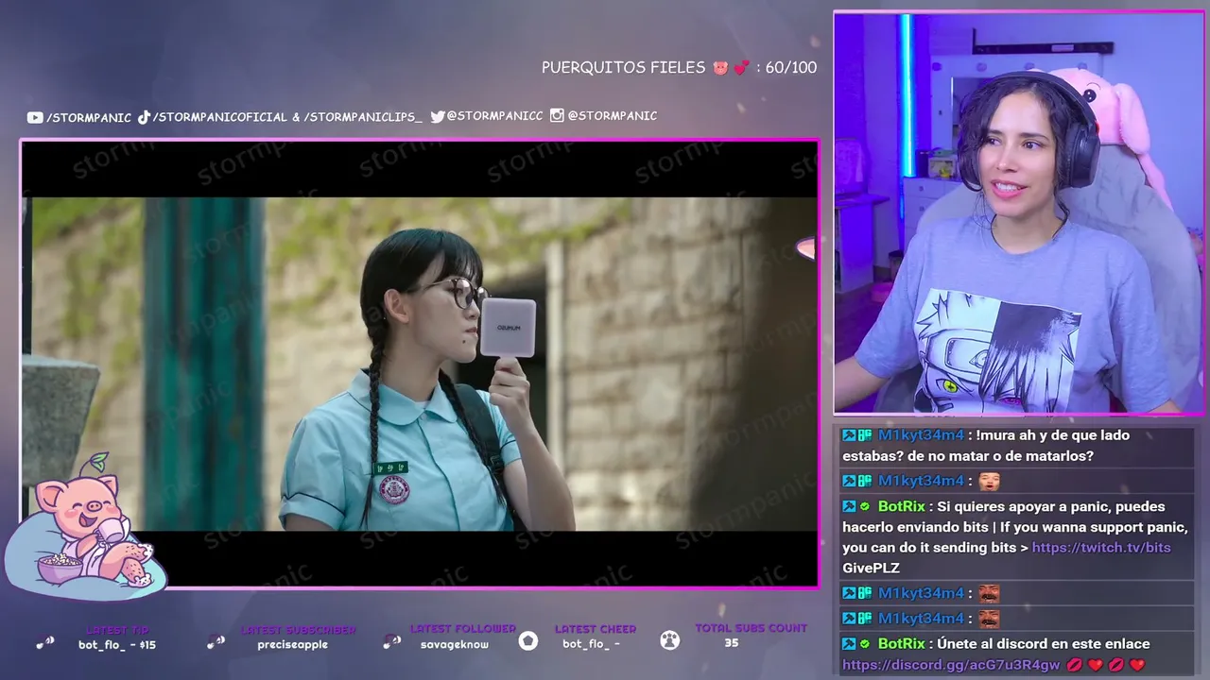Click the pink hearts emoji in the goal header
Image resolution: width=1210 pixels, height=680 pixels.
(741, 68)
